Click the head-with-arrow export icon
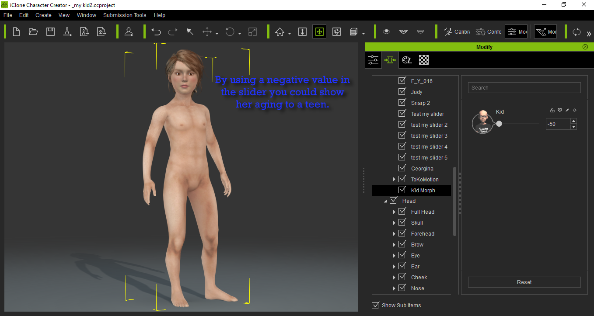This screenshot has height=316, width=594. pos(129,31)
